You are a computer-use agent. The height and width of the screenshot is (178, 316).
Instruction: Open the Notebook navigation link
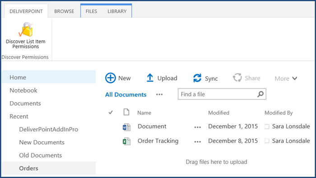point(23,90)
